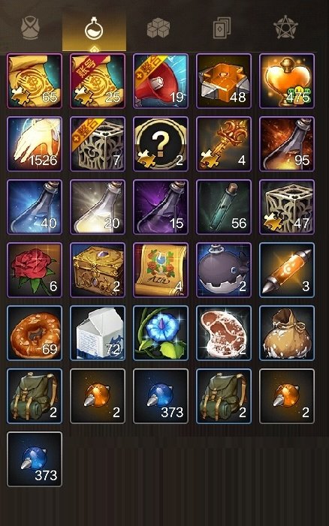Click the heart-shaped potion with 475
Viewport: 329px width, 526px height.
(287, 81)
